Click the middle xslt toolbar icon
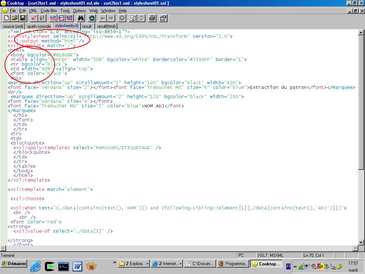Image resolution: width=365 pixels, height=274 pixels. pos(61,18)
